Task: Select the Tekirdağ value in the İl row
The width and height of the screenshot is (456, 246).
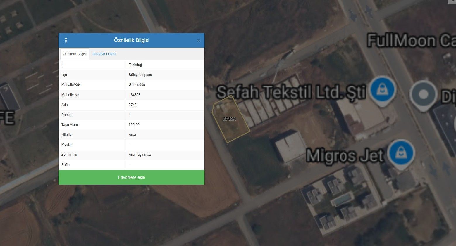Action: click(135, 65)
